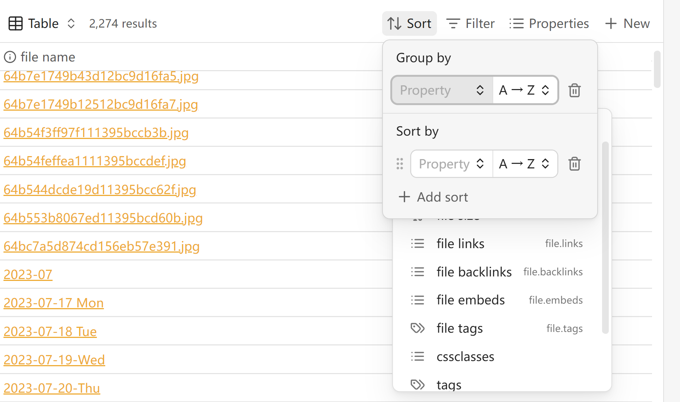Click the Table view grid icon

[x=16, y=23]
